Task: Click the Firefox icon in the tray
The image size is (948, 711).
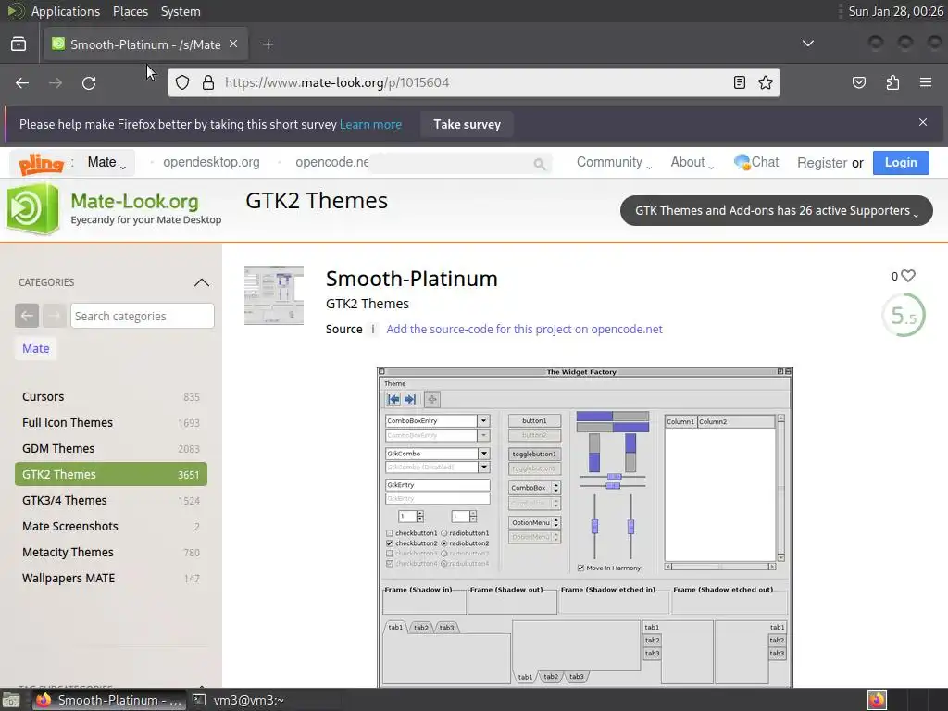Action: click(877, 700)
